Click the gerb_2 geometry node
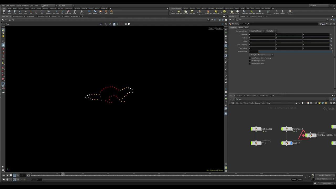The width and height of the screenshot is (336, 189). (287, 143)
